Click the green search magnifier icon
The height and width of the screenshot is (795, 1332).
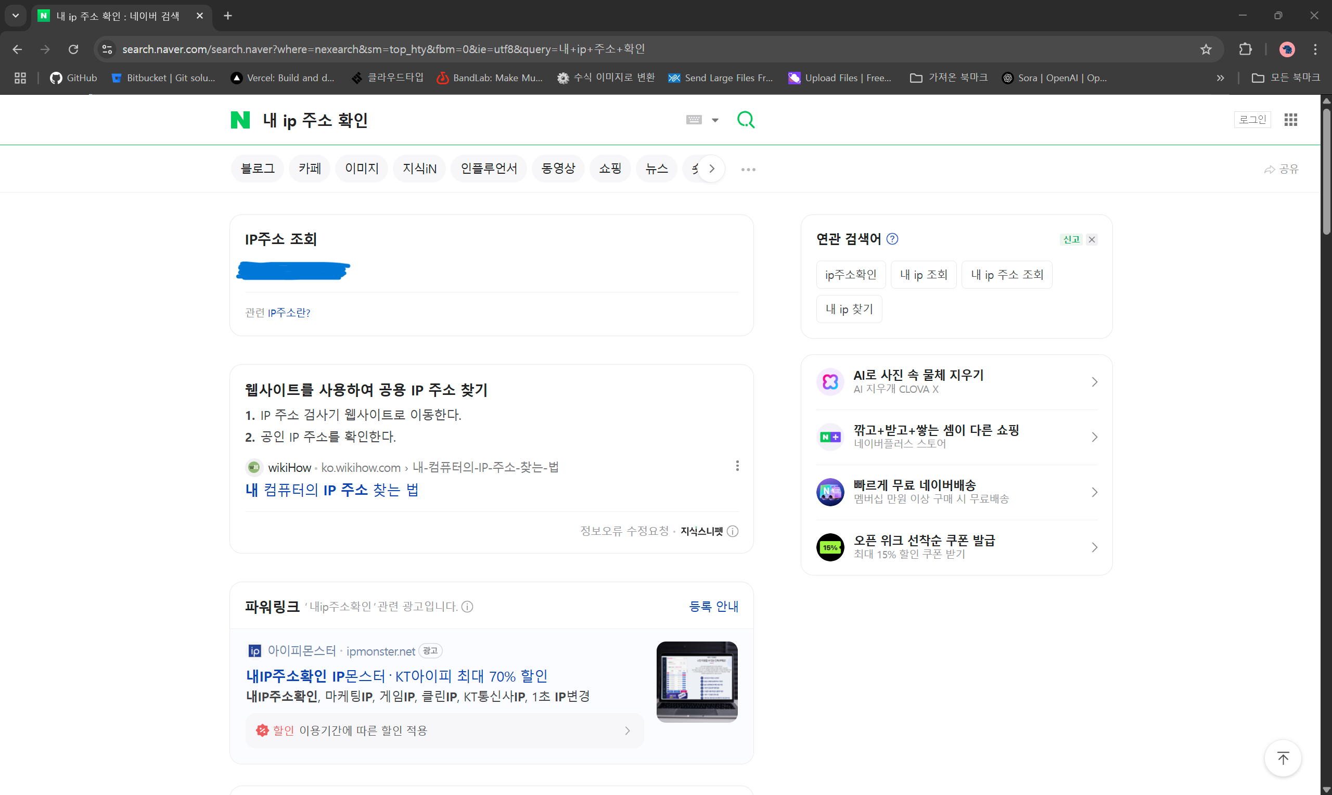pos(746,120)
